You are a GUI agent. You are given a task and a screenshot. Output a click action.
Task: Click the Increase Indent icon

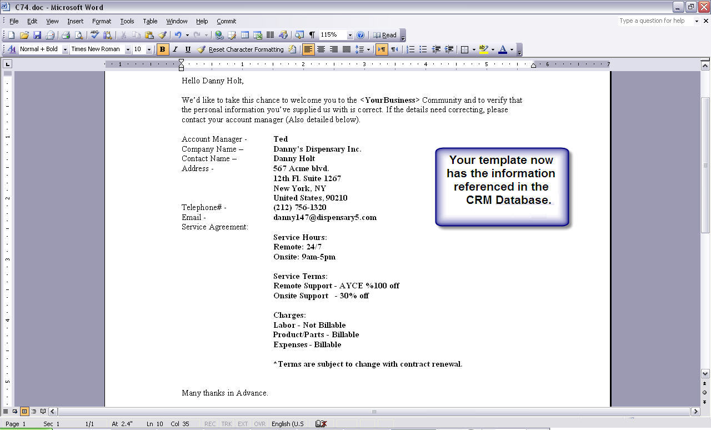[449, 49]
